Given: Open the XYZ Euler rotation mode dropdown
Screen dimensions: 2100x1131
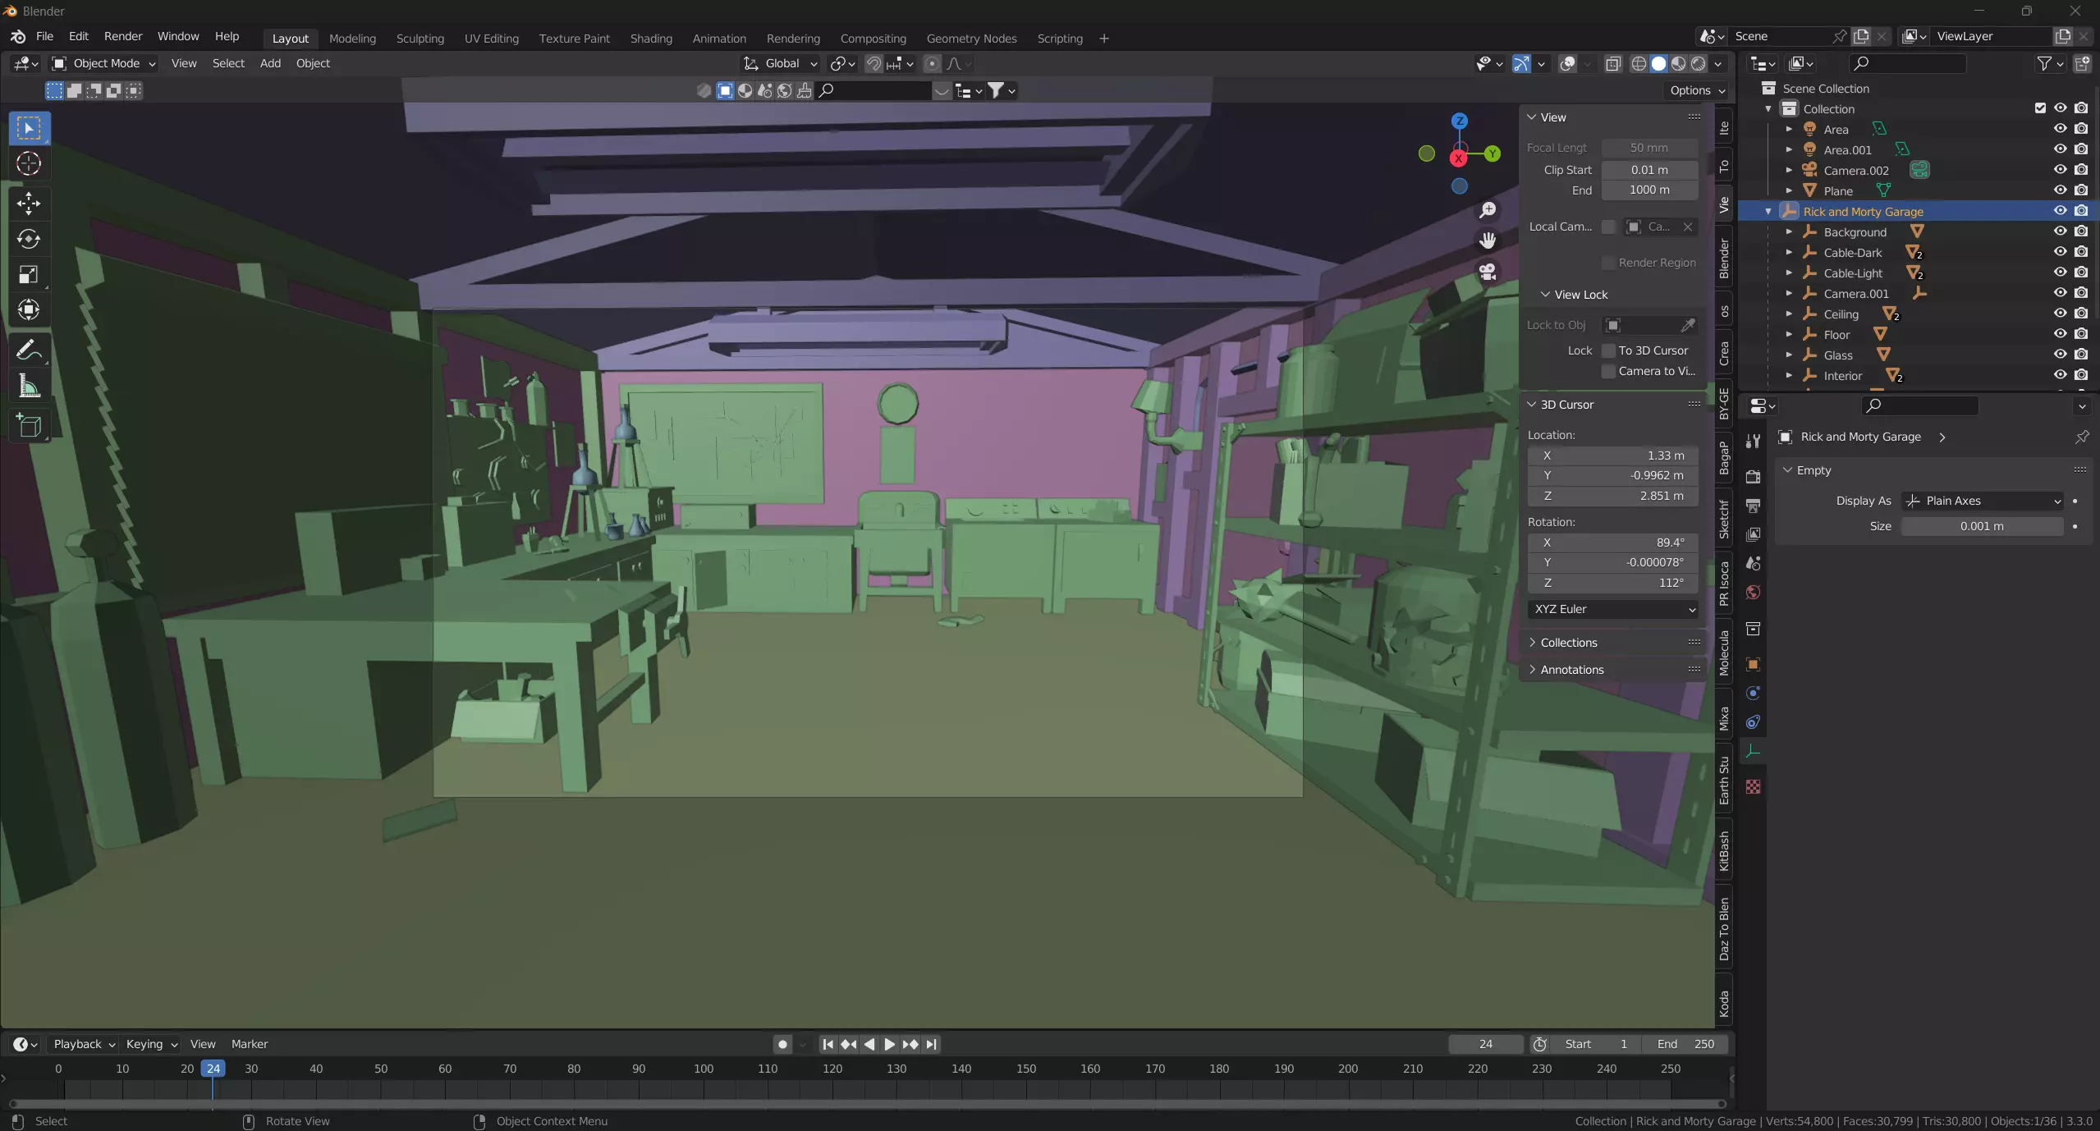Looking at the screenshot, I should coord(1613,609).
